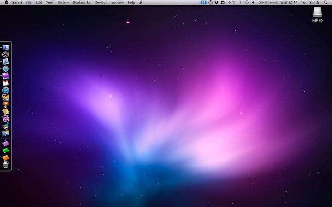Open the Bookmarks menu
332x207 pixels.
82,3
